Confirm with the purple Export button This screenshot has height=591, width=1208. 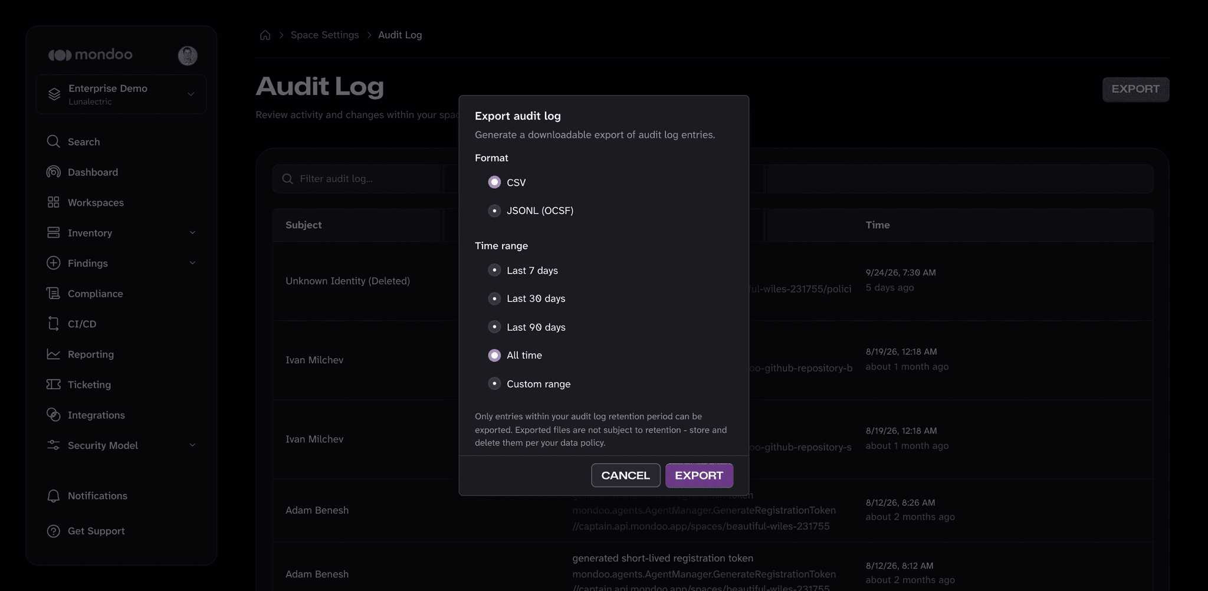coord(699,475)
